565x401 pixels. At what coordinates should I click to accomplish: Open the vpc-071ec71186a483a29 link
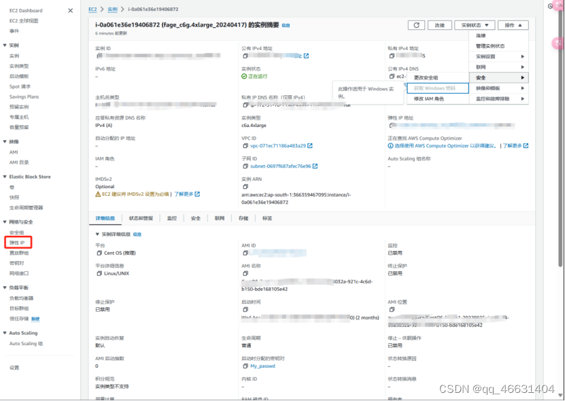click(x=278, y=146)
